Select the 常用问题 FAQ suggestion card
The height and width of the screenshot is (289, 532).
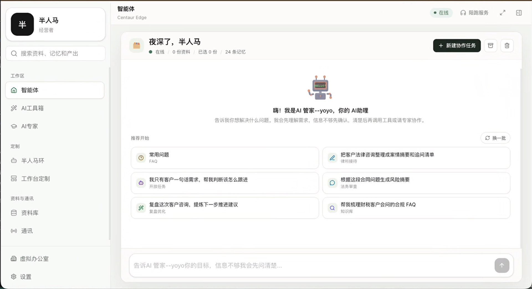click(225, 158)
